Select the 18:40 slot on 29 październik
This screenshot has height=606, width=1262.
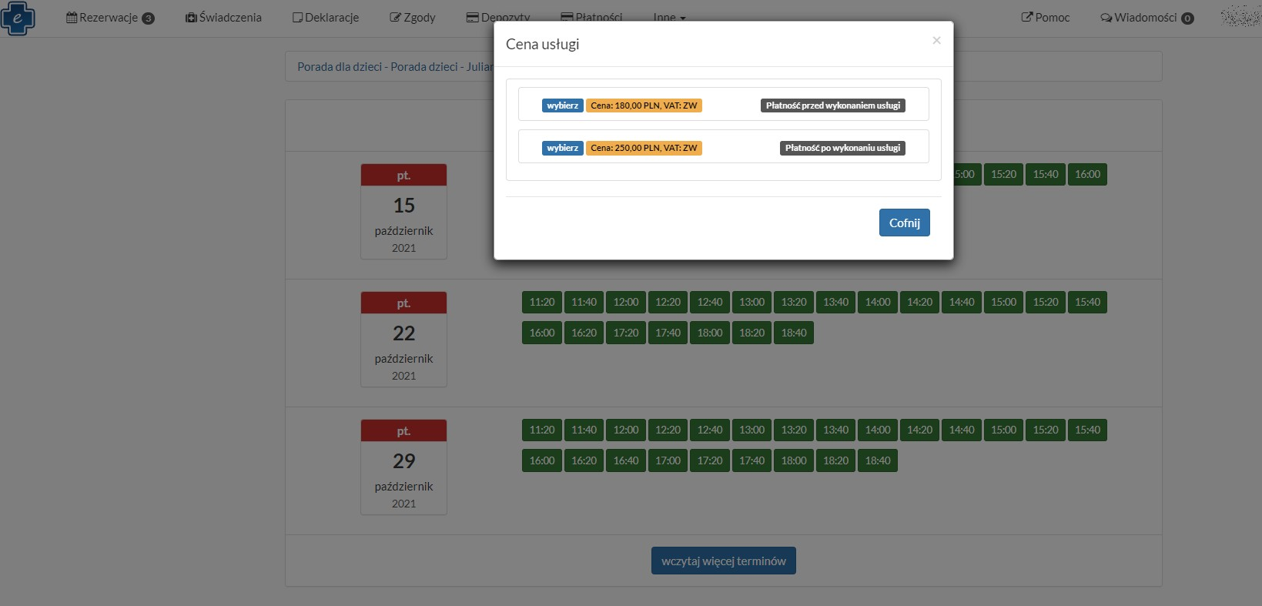pos(877,460)
